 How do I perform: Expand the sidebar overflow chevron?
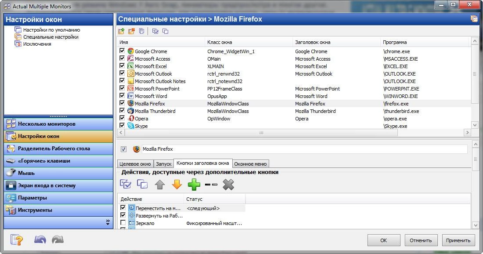point(108,222)
